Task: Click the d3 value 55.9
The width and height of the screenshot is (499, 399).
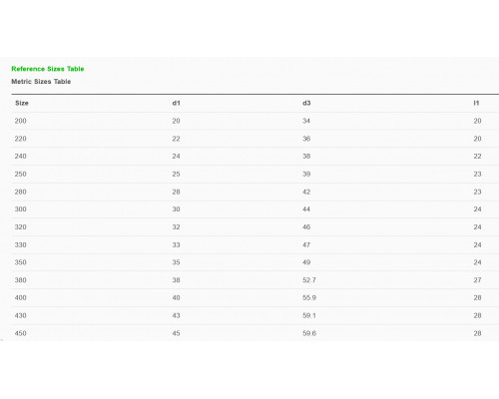Action: [309, 298]
